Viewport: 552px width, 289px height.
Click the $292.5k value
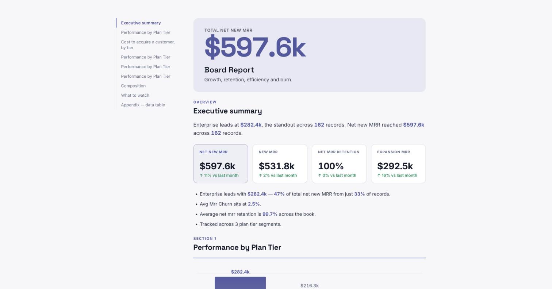tap(395, 166)
